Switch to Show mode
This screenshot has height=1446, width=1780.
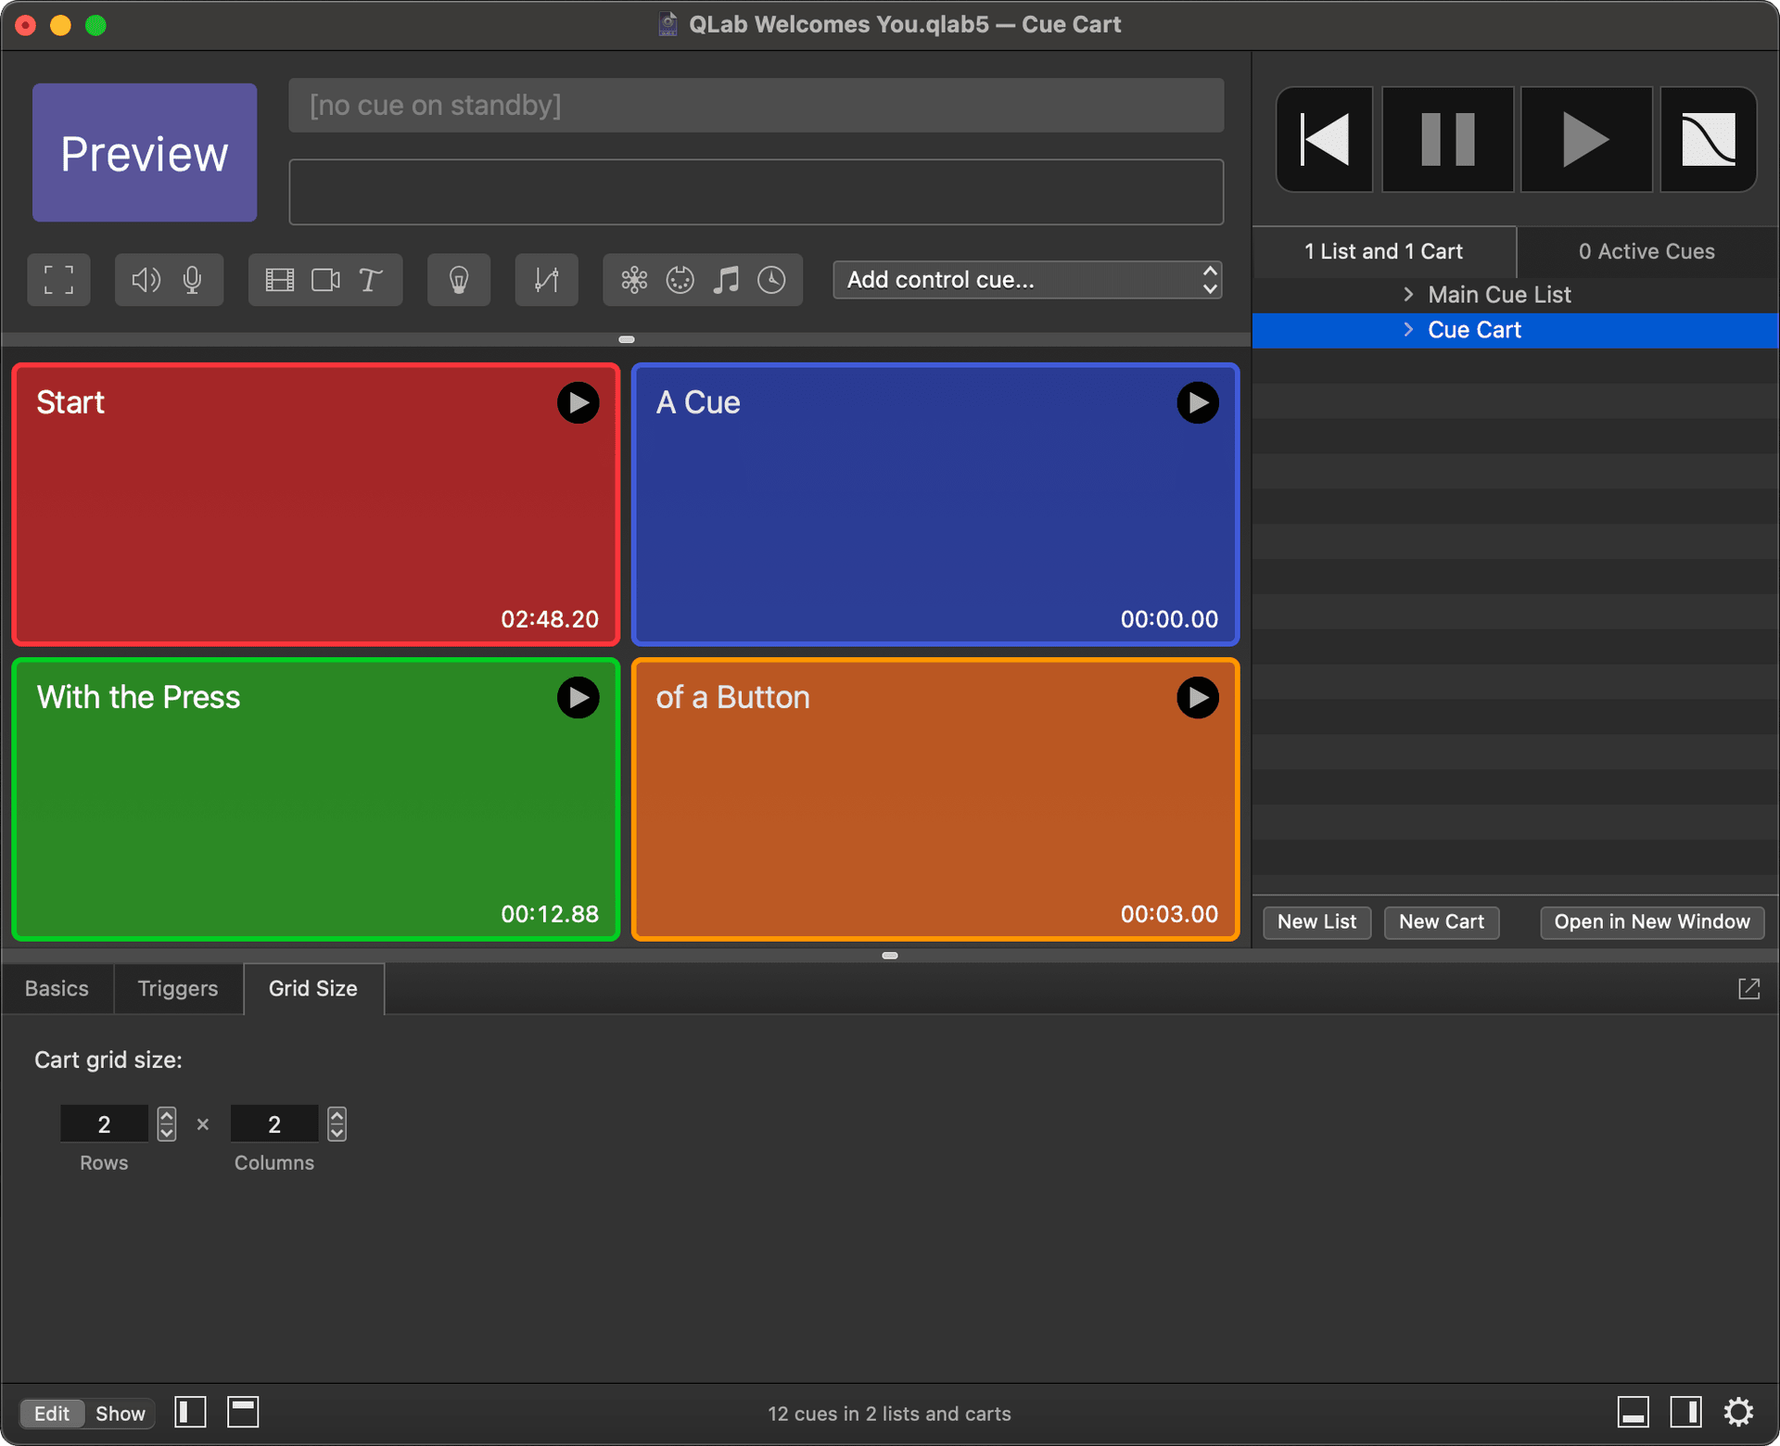click(x=121, y=1413)
